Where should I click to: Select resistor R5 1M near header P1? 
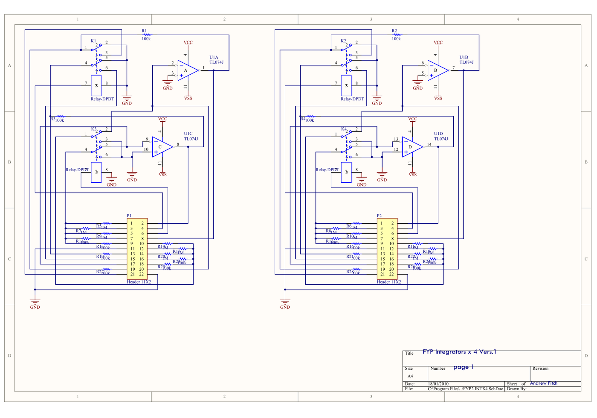[x=107, y=223]
